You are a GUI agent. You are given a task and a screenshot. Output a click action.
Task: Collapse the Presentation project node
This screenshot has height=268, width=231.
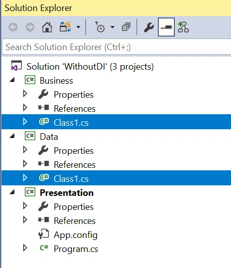tap(12, 192)
